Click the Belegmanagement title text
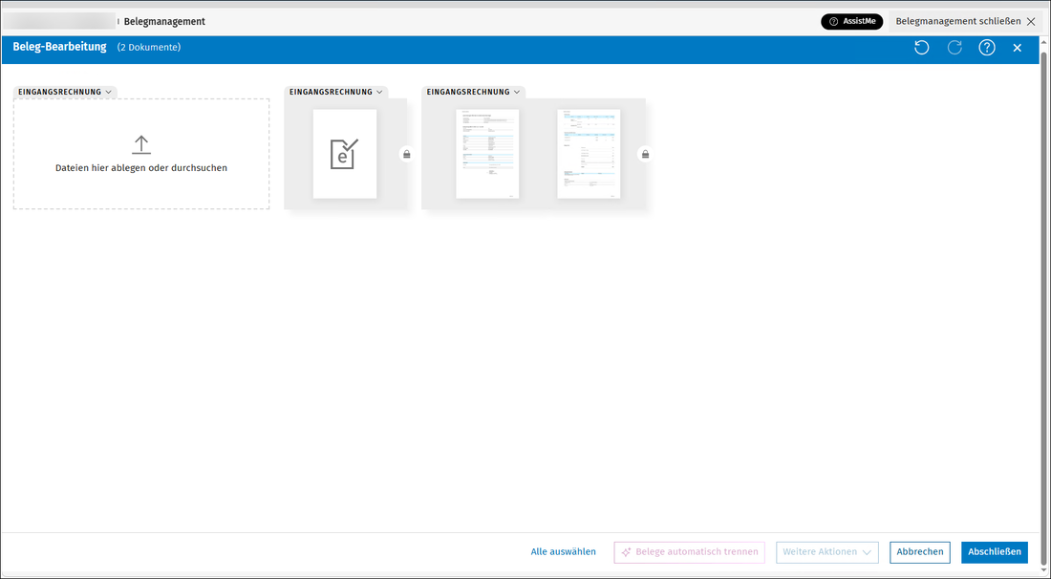The width and height of the screenshot is (1051, 579). click(164, 21)
